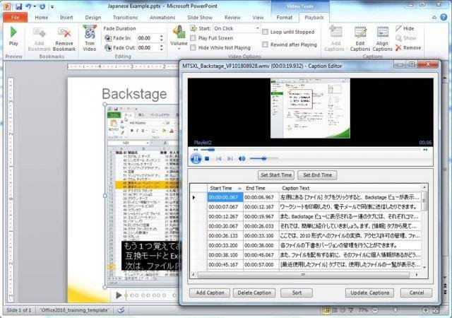452x318 pixels.
Task: Click the Fade Out stepper arrows
Action: click(x=162, y=47)
